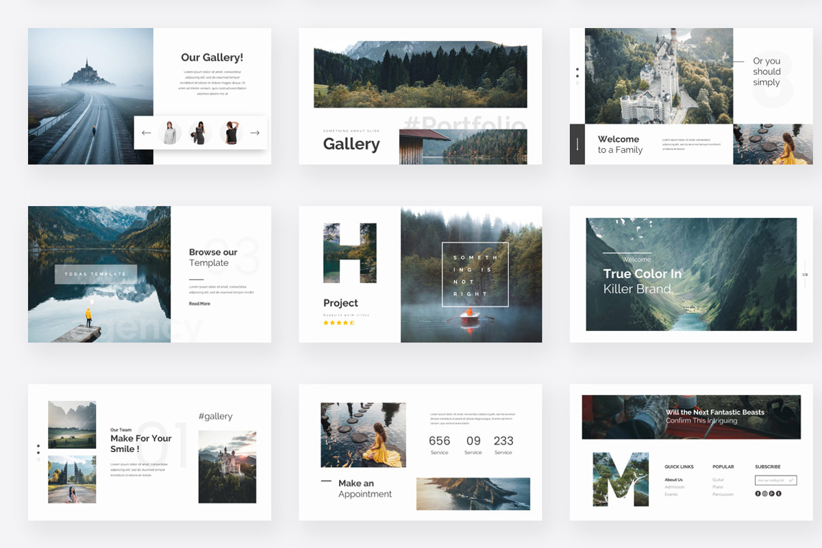Click the Or you should simply text
822x548 pixels.
tap(767, 71)
